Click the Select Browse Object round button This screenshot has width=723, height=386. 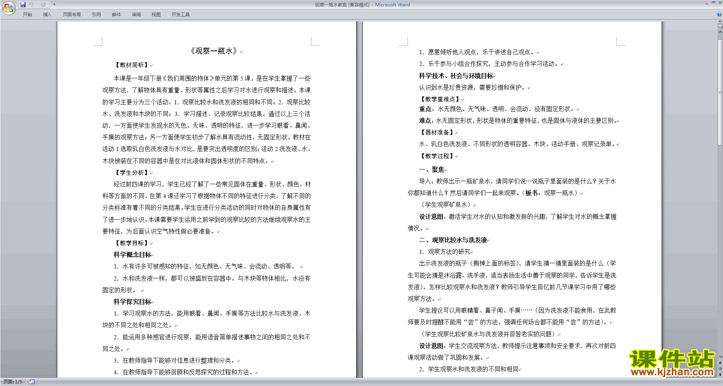click(x=720, y=369)
